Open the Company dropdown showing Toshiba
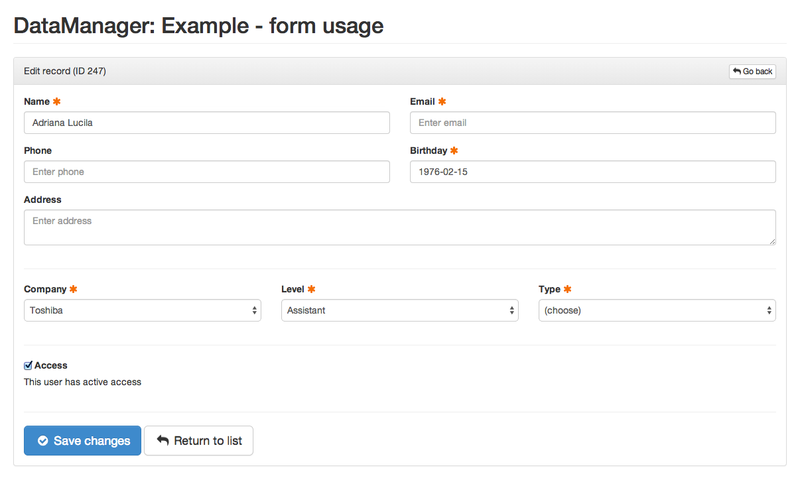Viewport: 800px width, 482px height. point(143,310)
